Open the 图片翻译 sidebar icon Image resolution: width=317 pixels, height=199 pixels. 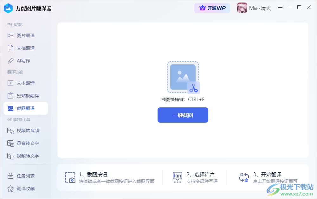10,35
